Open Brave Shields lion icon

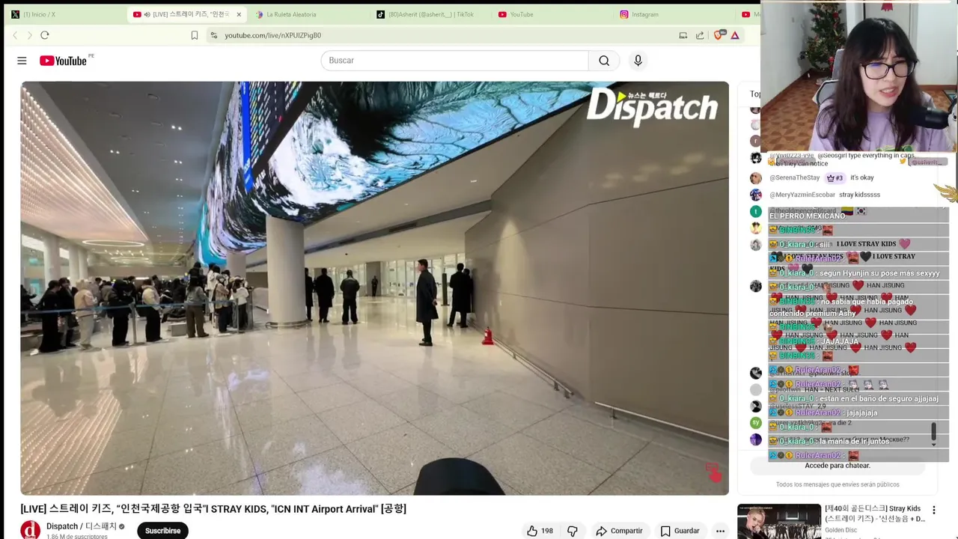click(x=718, y=35)
